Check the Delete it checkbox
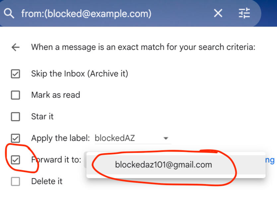 coord(16,181)
